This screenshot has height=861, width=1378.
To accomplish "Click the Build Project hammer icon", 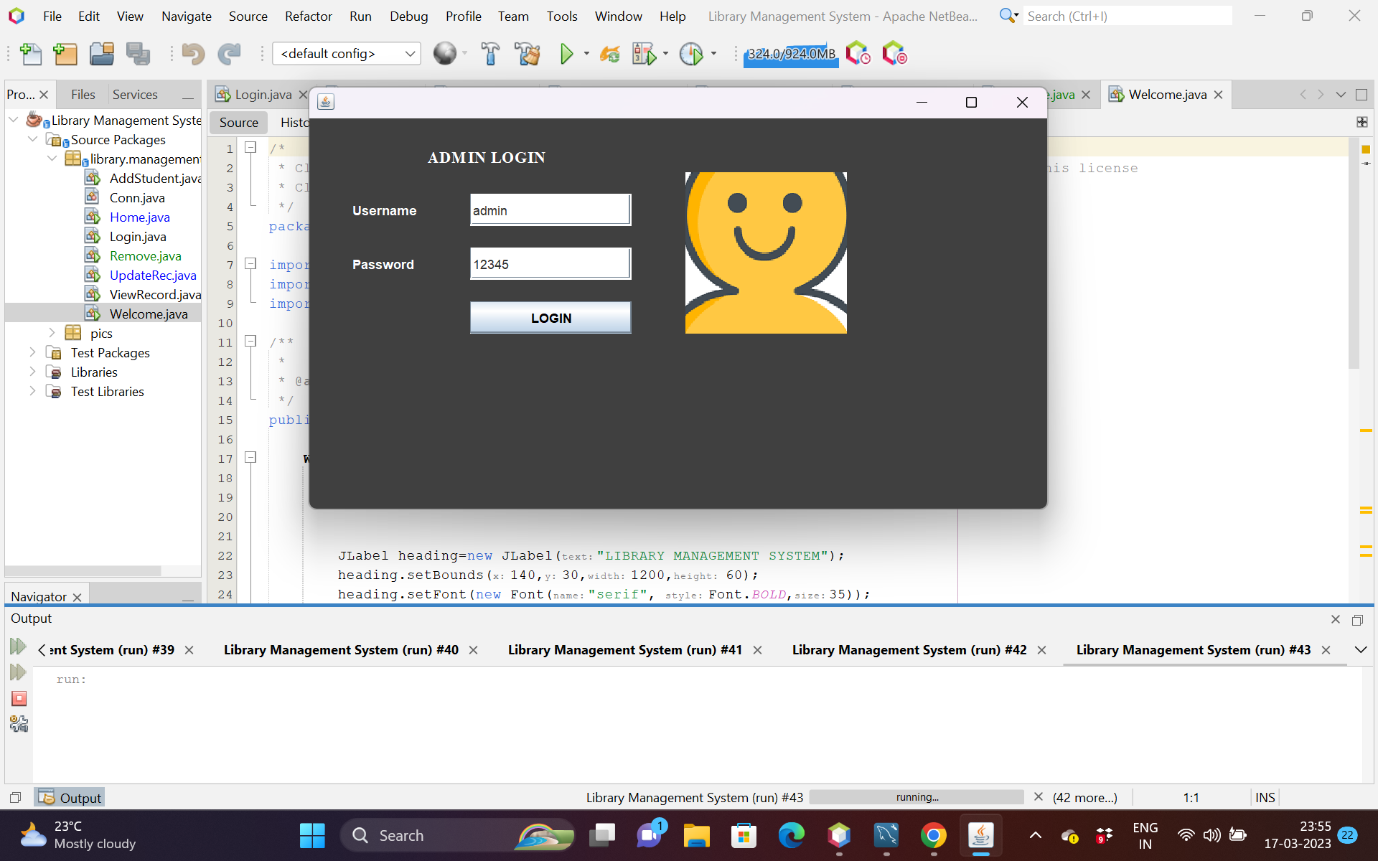I will pos(490,54).
